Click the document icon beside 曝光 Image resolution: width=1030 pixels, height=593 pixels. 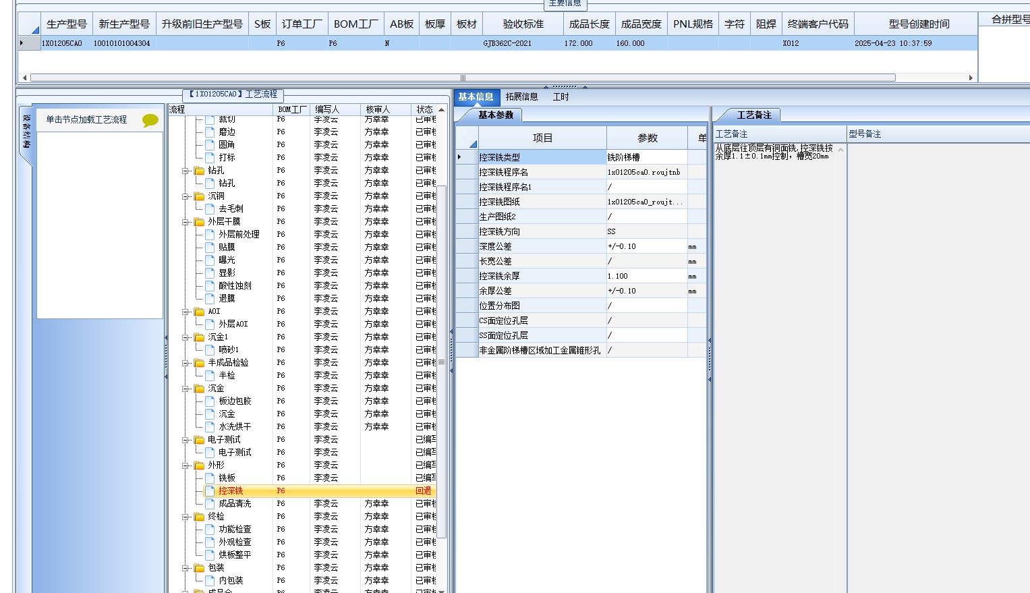(x=210, y=260)
